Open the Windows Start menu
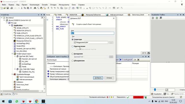This screenshot has height=104, width=185. pos(3,101)
